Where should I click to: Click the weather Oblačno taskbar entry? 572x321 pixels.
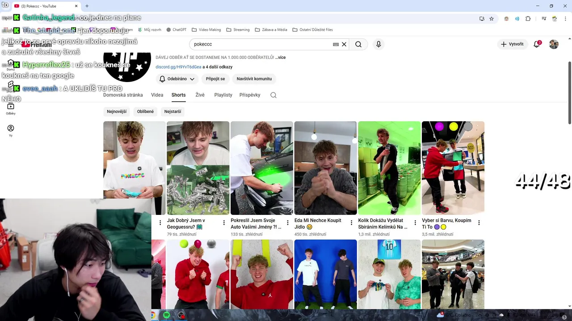coord(455,315)
